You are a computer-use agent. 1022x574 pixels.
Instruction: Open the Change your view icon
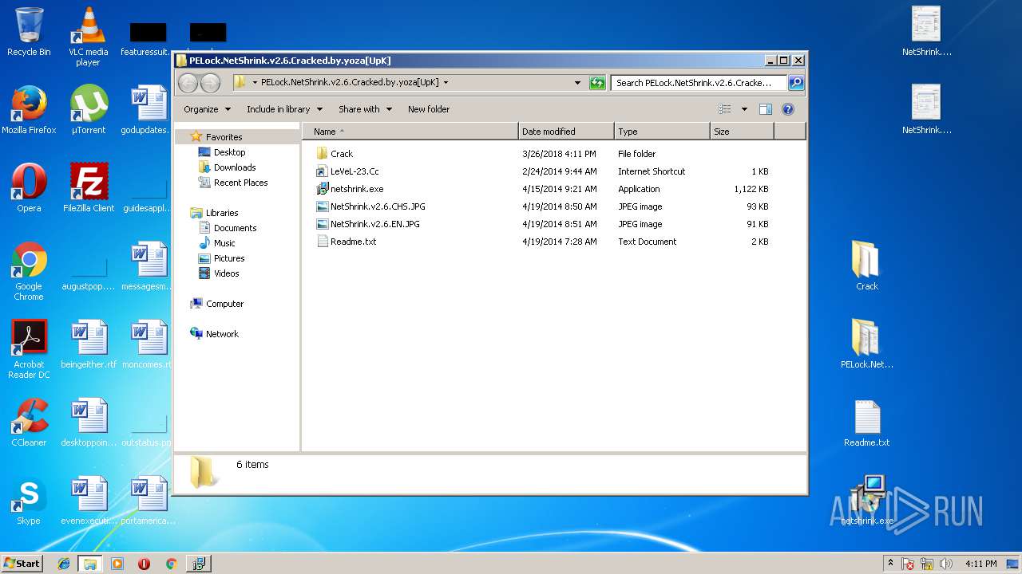coord(725,109)
